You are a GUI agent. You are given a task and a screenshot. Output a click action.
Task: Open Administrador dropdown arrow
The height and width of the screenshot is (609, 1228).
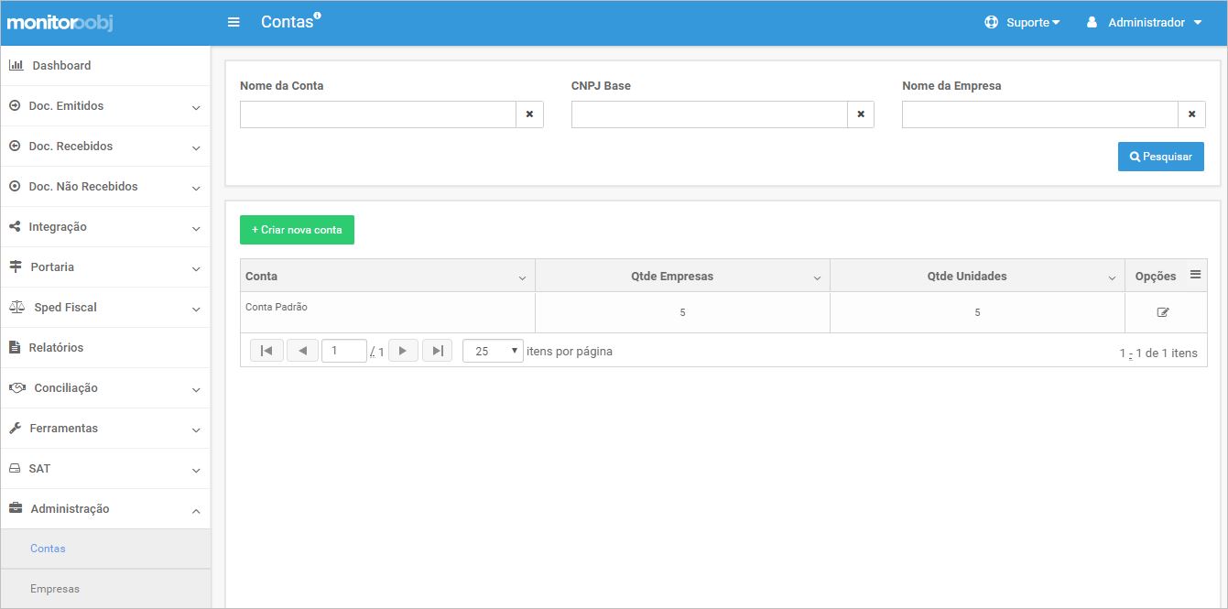[1198, 23]
